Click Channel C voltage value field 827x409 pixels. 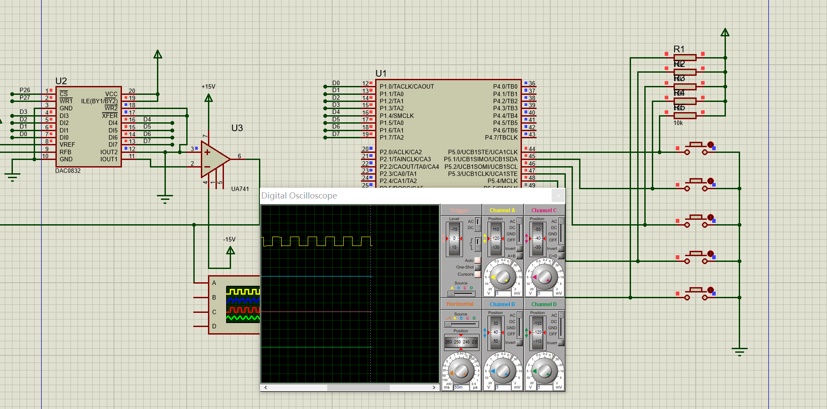click(545, 293)
